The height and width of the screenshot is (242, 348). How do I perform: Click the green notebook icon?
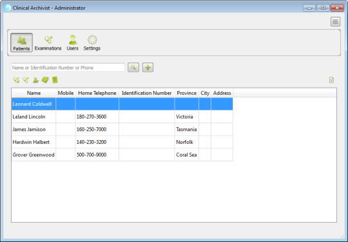[55, 80]
